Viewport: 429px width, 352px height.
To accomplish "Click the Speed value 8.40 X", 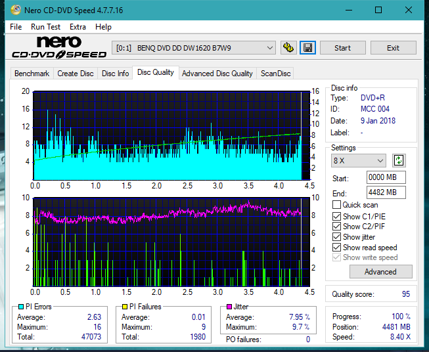I will (x=400, y=337).
